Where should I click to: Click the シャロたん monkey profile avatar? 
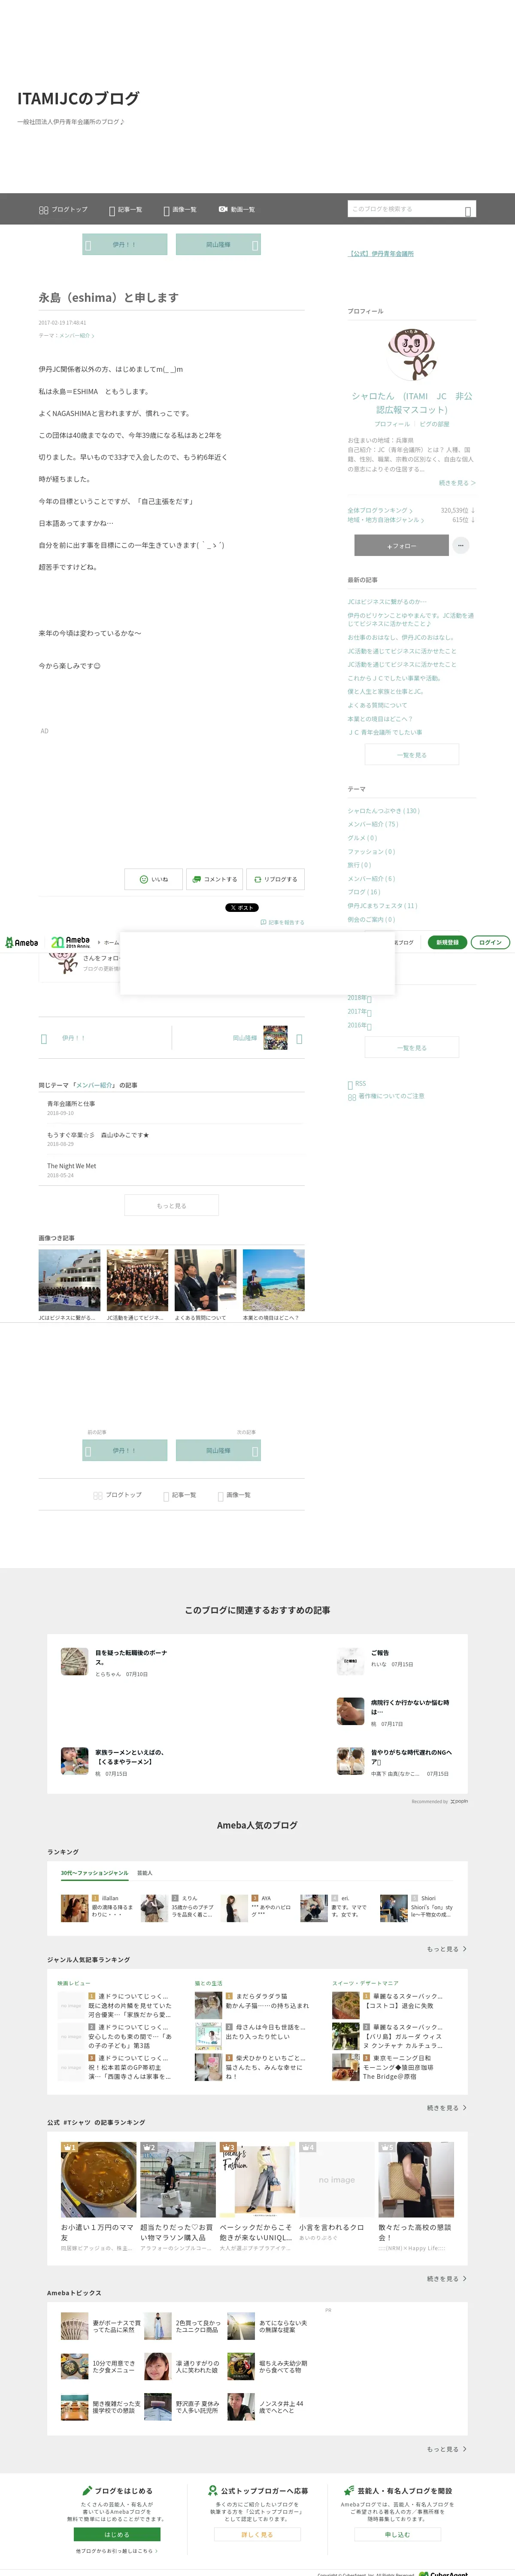pyautogui.click(x=412, y=354)
